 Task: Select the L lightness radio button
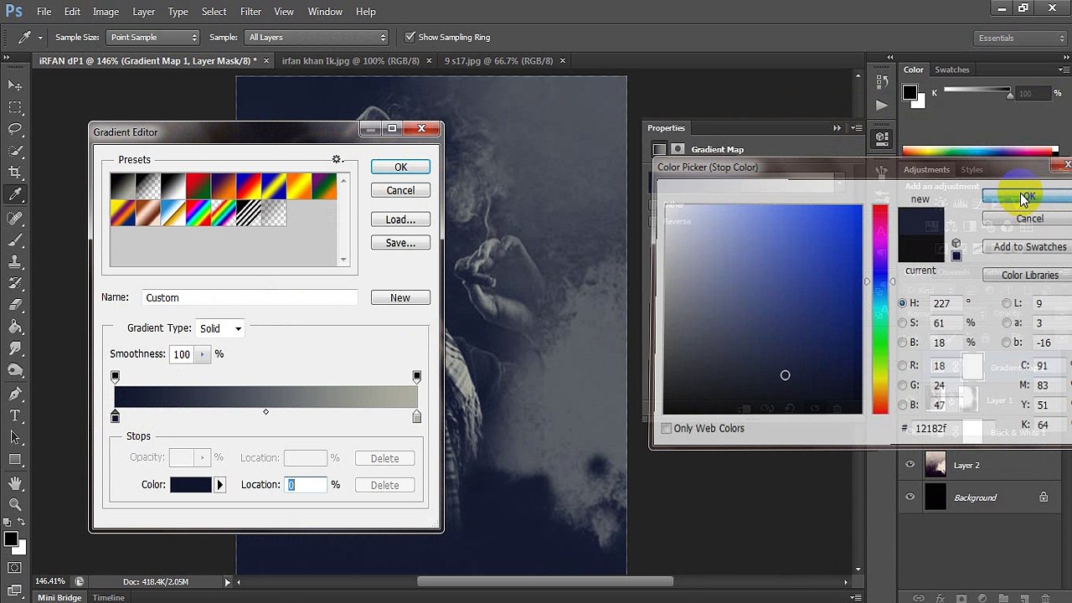tap(1007, 303)
